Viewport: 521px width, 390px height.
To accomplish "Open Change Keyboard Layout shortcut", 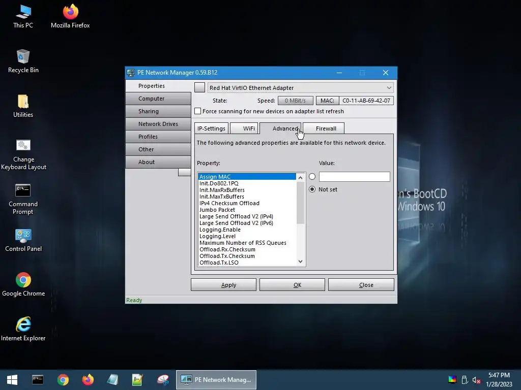I will click(23, 155).
